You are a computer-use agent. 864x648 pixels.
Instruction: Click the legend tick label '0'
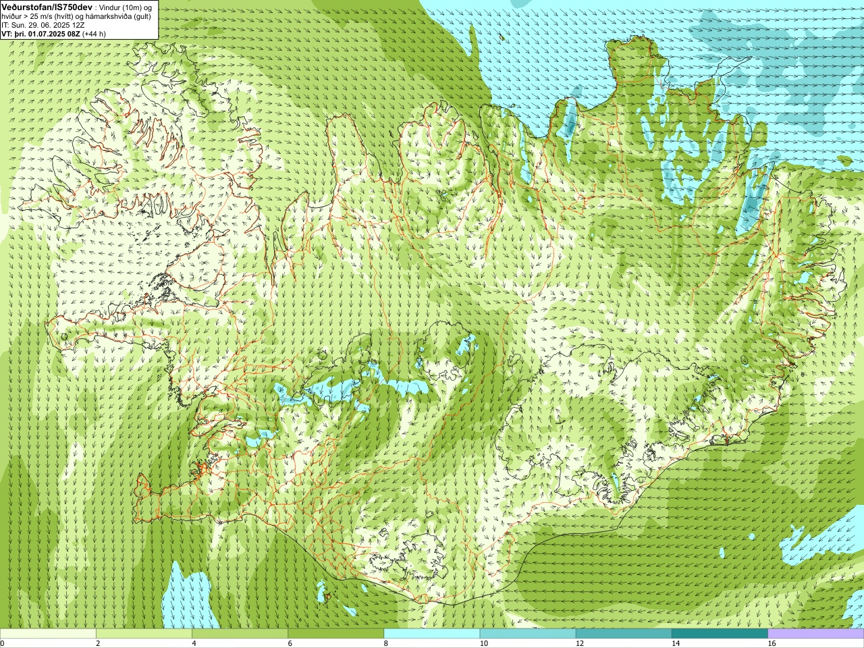[x=2, y=643]
